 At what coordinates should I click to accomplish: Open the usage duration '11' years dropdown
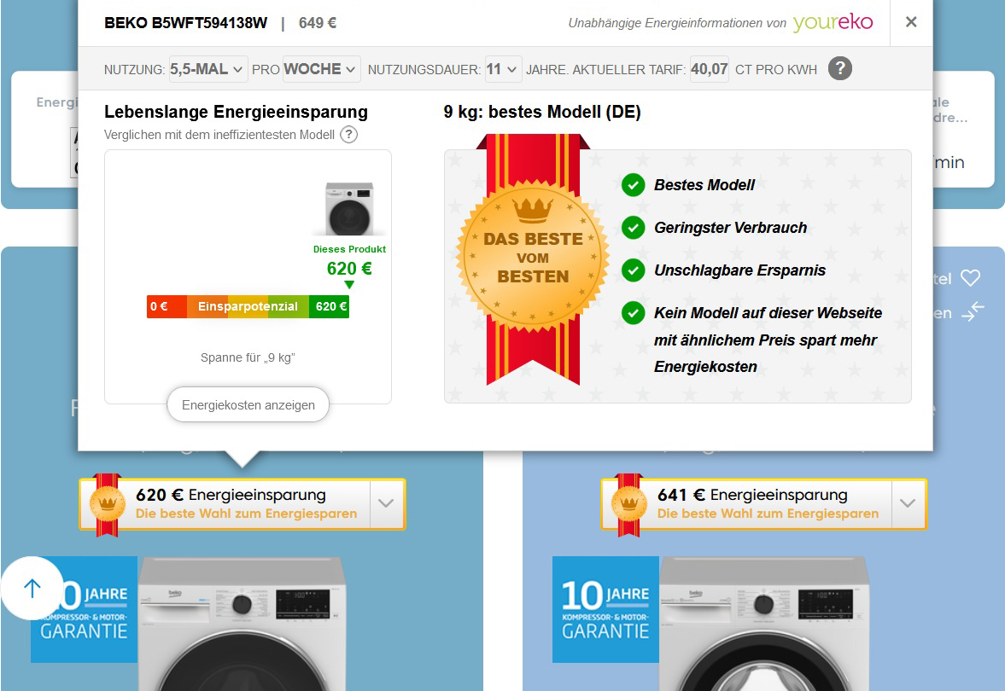tap(503, 69)
